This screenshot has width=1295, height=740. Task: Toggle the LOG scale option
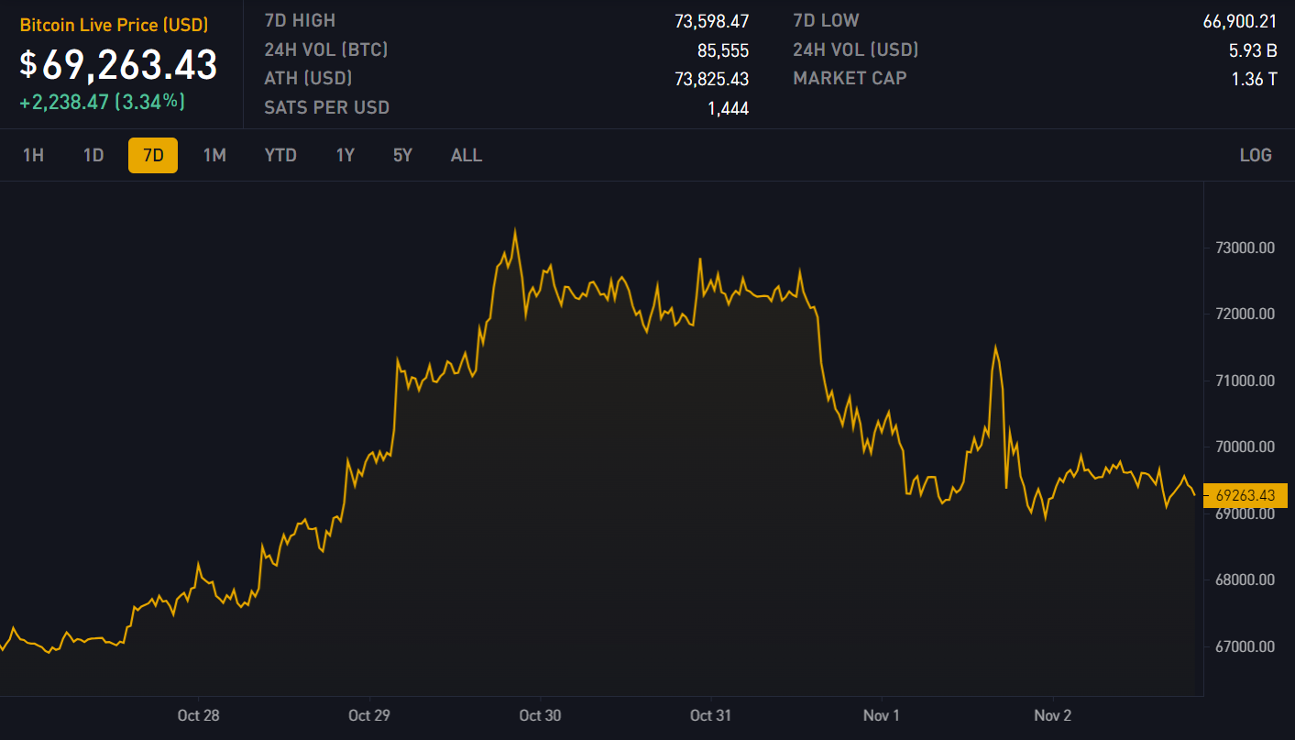pyautogui.click(x=1255, y=155)
